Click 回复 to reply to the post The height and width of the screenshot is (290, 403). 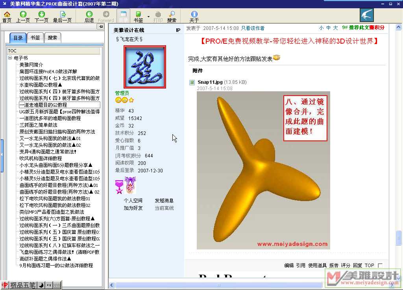tap(357, 265)
